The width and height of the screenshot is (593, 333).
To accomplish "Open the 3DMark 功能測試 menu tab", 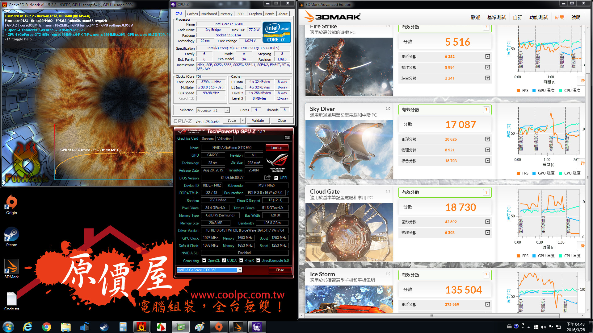I will pos(539,18).
